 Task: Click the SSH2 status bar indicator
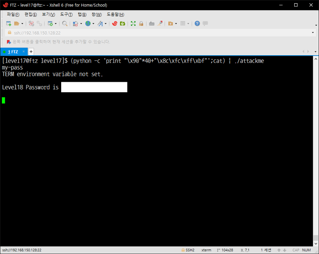pyautogui.click(x=188, y=250)
